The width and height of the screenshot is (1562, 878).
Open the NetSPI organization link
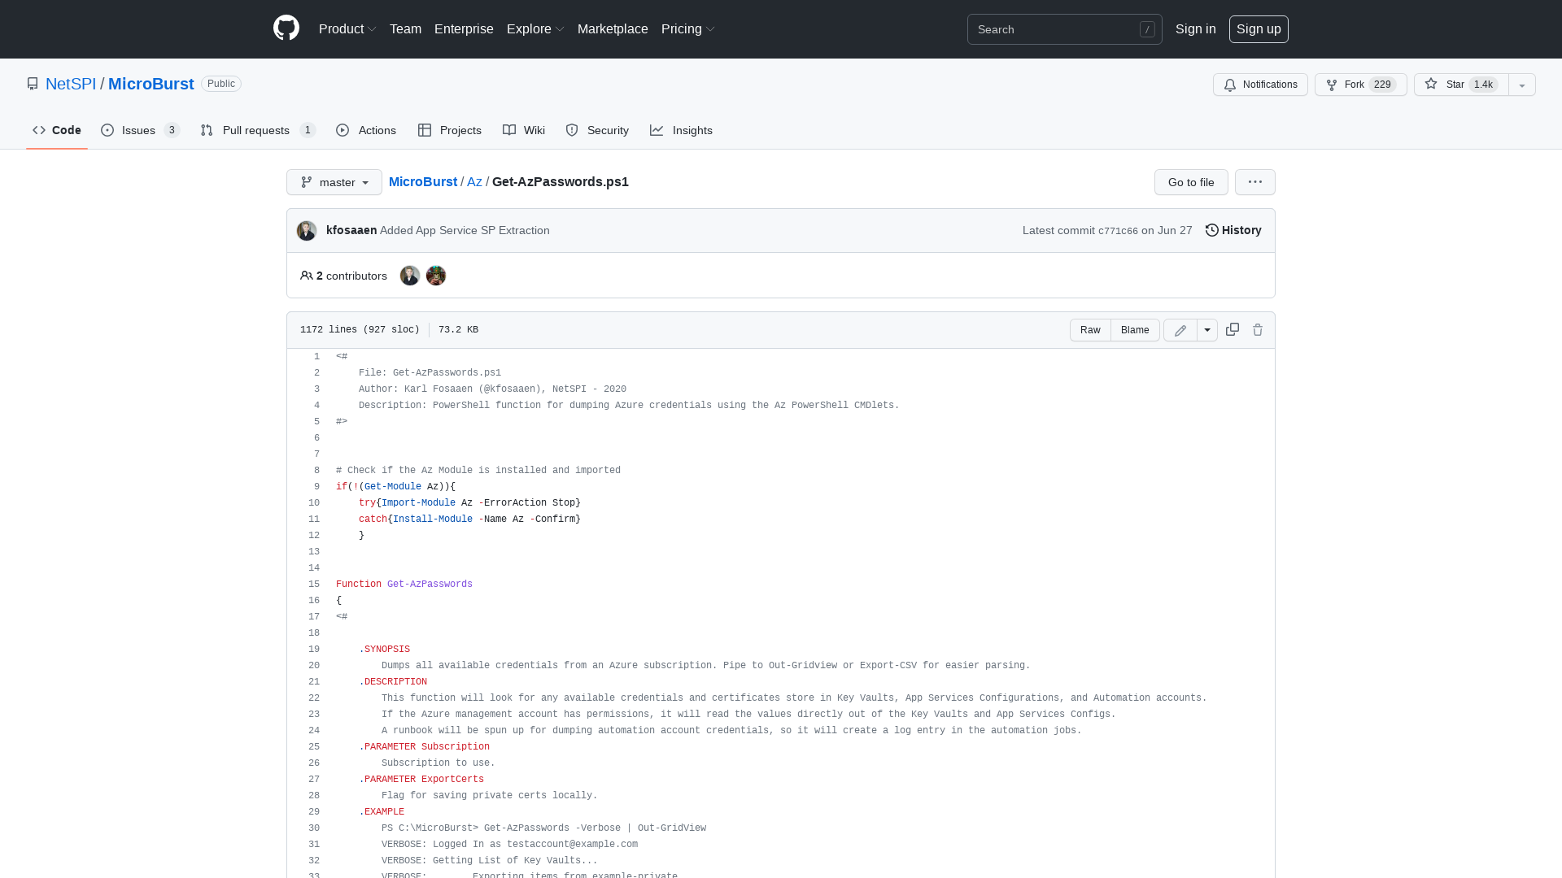coord(71,84)
